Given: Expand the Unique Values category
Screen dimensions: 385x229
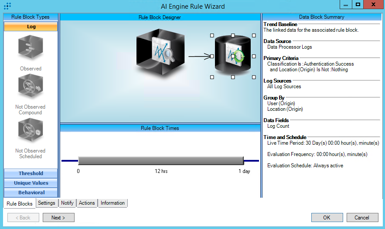Looking at the screenshot, I should click(x=31, y=183).
